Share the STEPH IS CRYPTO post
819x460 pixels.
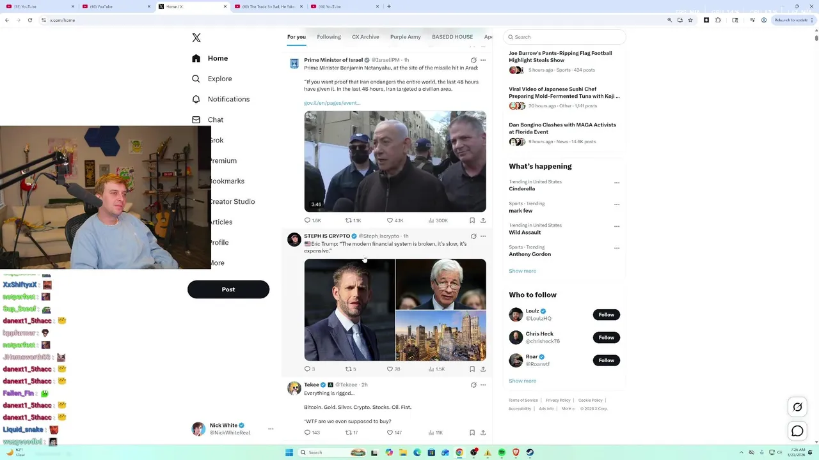click(483, 369)
